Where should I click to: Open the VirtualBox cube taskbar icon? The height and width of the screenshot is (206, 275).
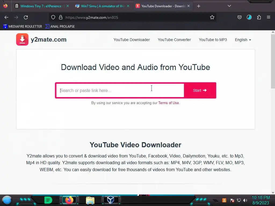[111, 200]
